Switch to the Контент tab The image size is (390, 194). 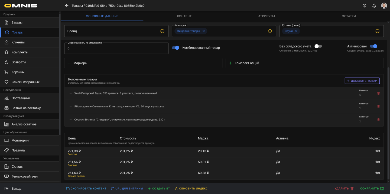pyautogui.click(x=184, y=16)
